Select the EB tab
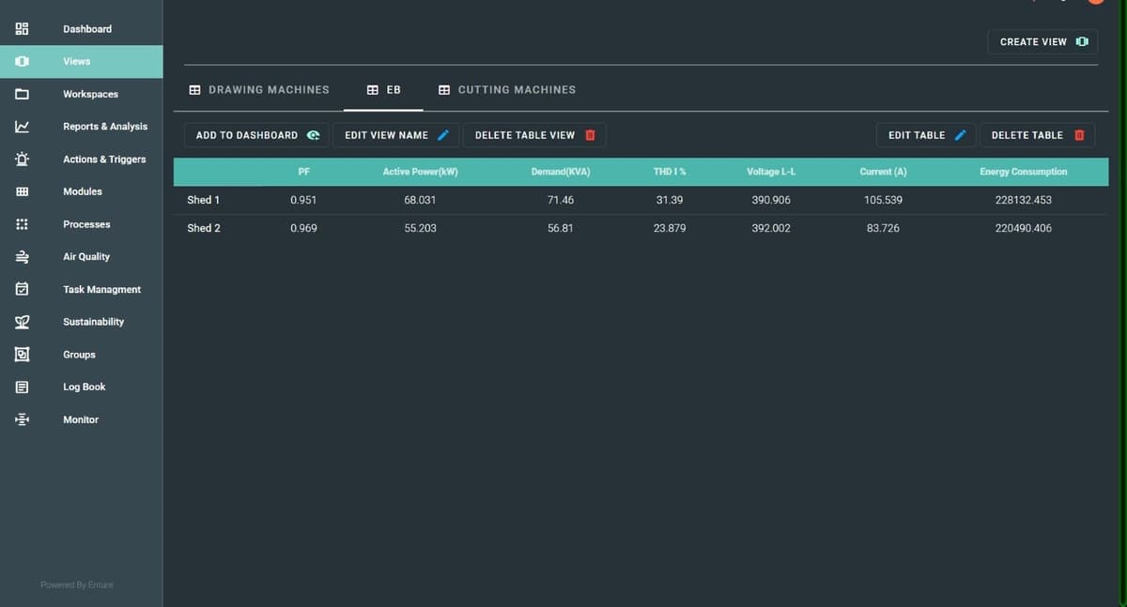 tap(384, 90)
